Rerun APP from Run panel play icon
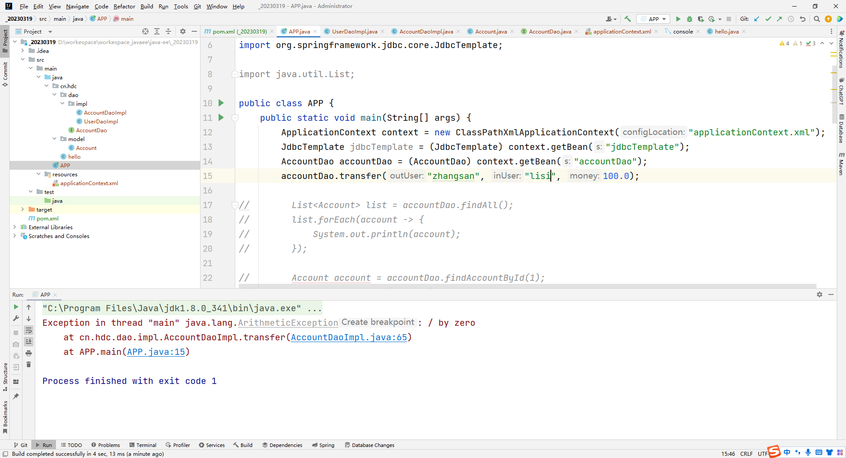846x458 pixels. pyautogui.click(x=16, y=307)
